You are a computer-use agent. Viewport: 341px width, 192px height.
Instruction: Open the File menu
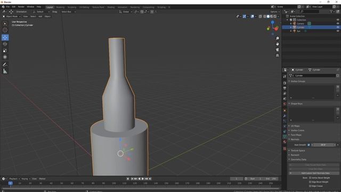click(8, 7)
